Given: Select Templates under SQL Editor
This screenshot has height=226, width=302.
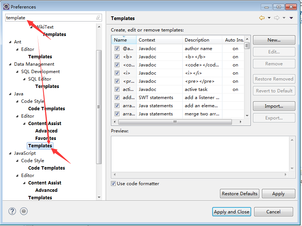Looking at the screenshot, I should (47, 86).
